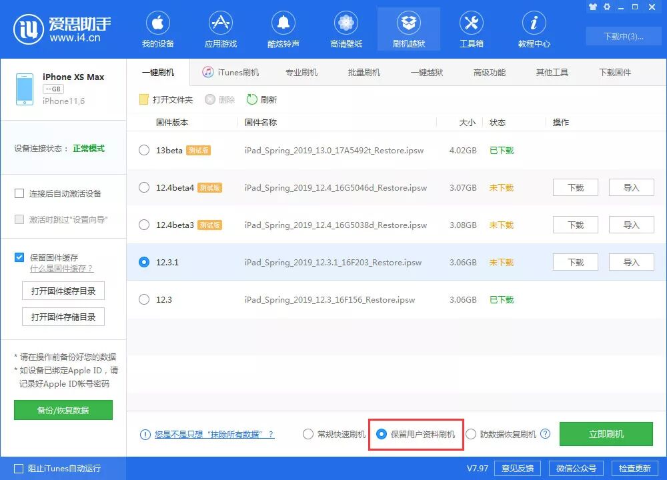Select firmware 12.4beta3 radio button

pyautogui.click(x=144, y=225)
